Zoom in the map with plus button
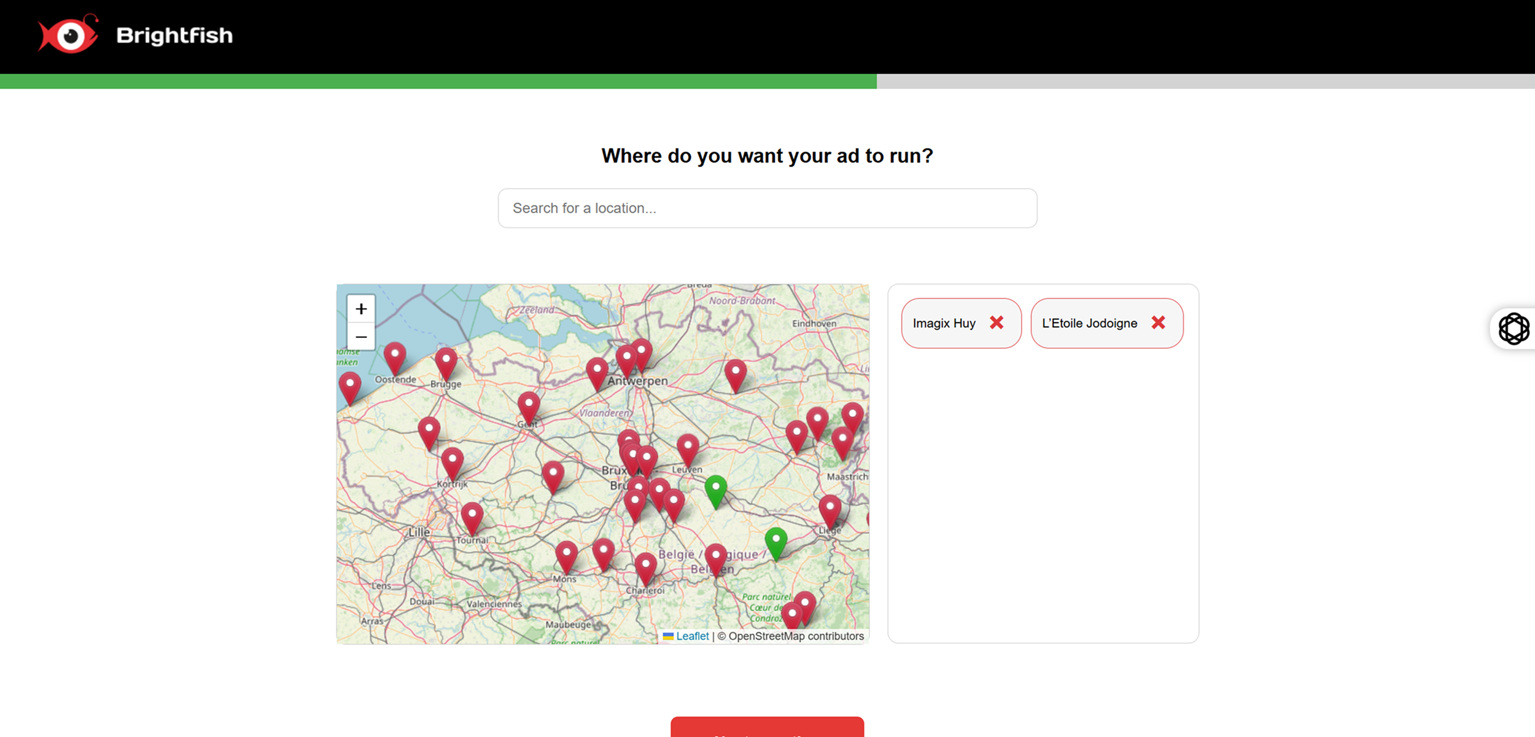Image resolution: width=1535 pixels, height=737 pixels. [x=361, y=308]
